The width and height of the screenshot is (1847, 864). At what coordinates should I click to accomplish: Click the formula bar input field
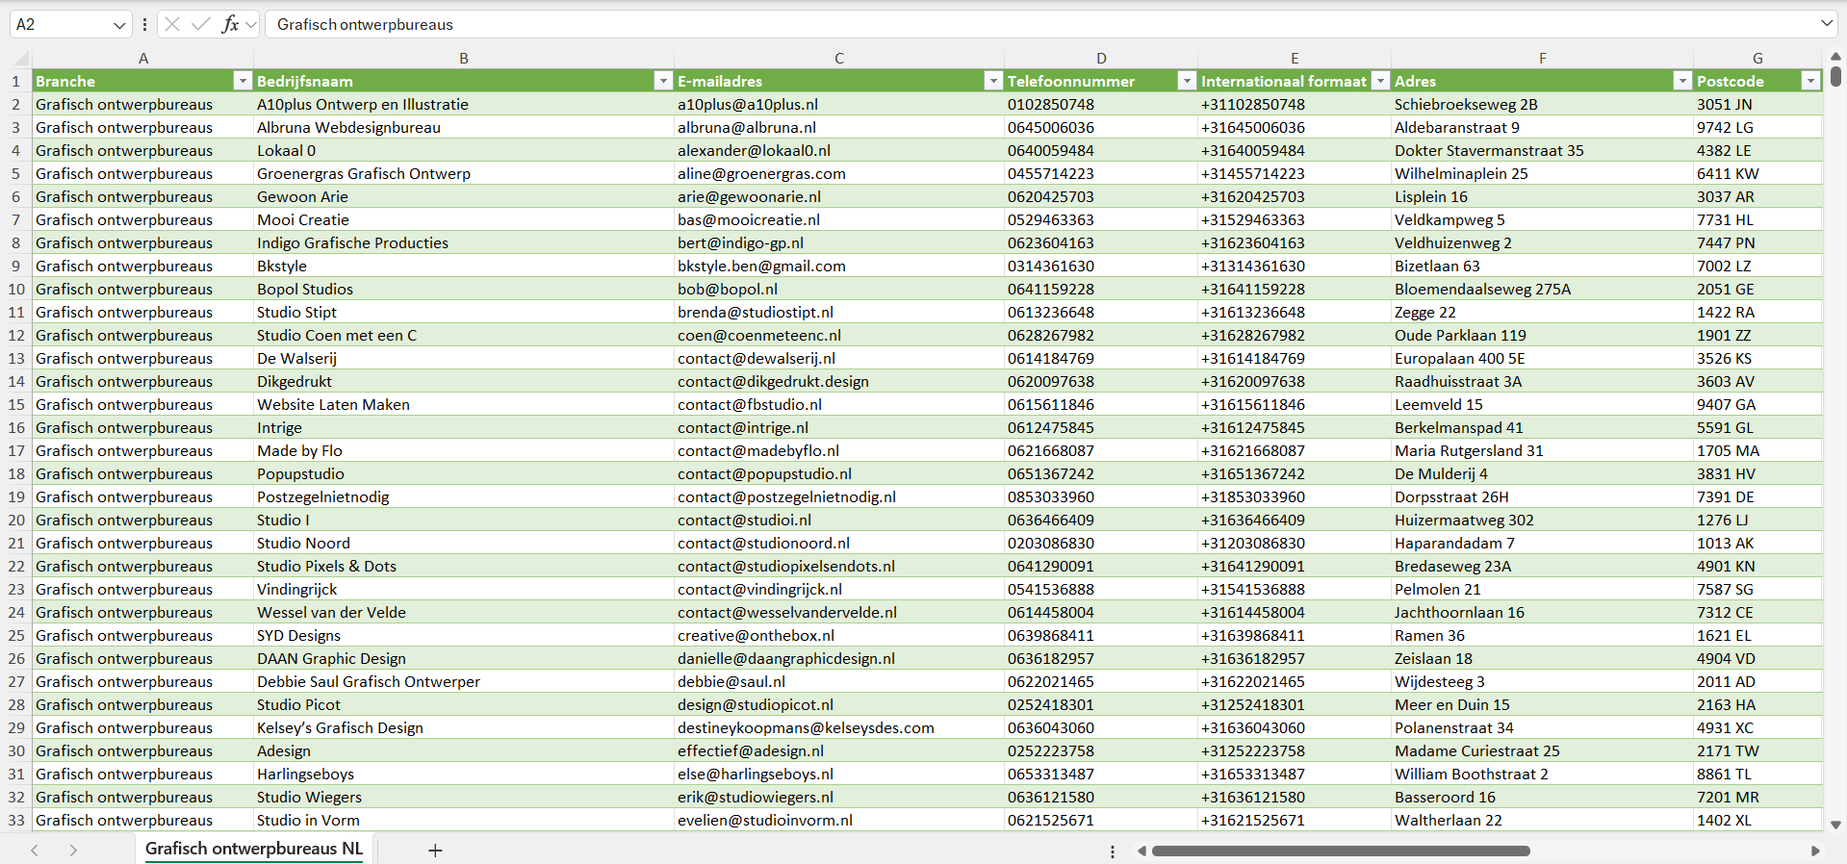click(x=962, y=24)
